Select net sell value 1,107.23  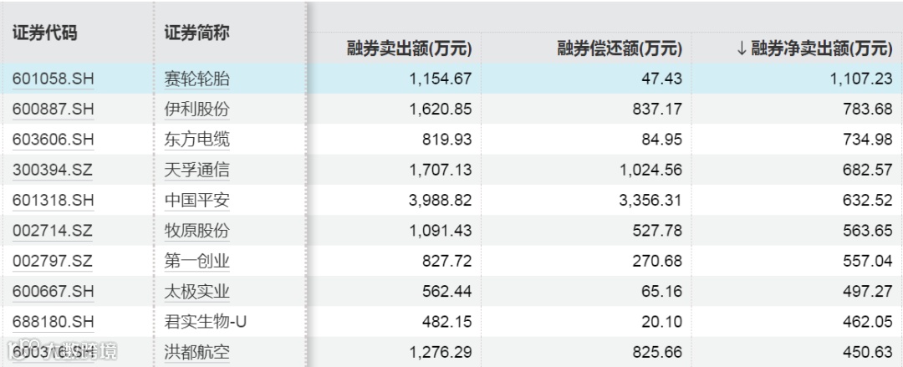coord(861,79)
